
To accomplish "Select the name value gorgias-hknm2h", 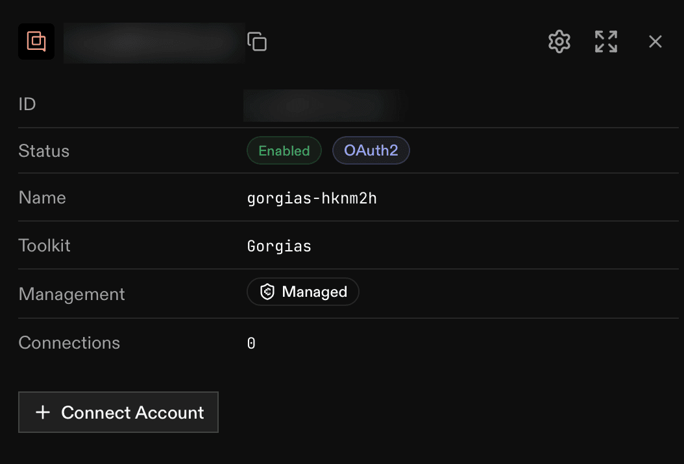I will click(x=312, y=199).
